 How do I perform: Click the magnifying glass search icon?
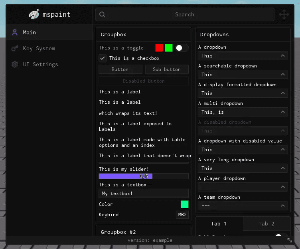tap(102, 14)
